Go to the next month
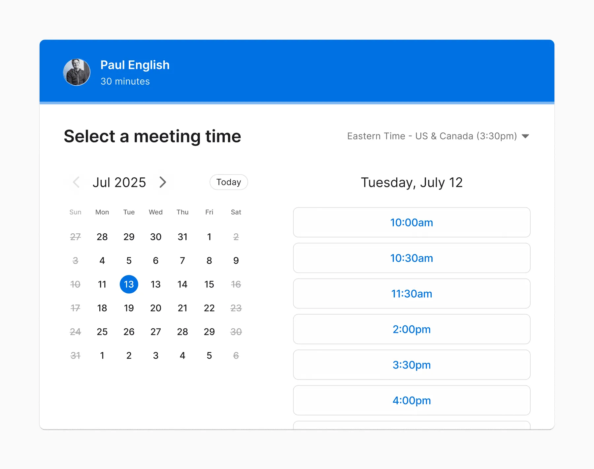 [x=163, y=182]
